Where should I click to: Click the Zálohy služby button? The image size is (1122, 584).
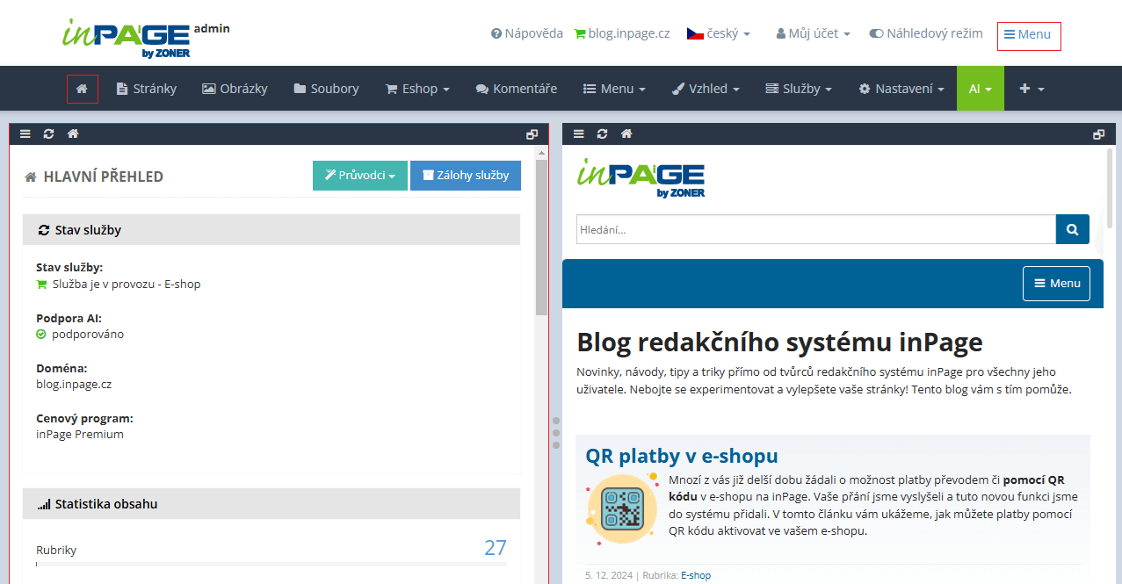pos(466,176)
